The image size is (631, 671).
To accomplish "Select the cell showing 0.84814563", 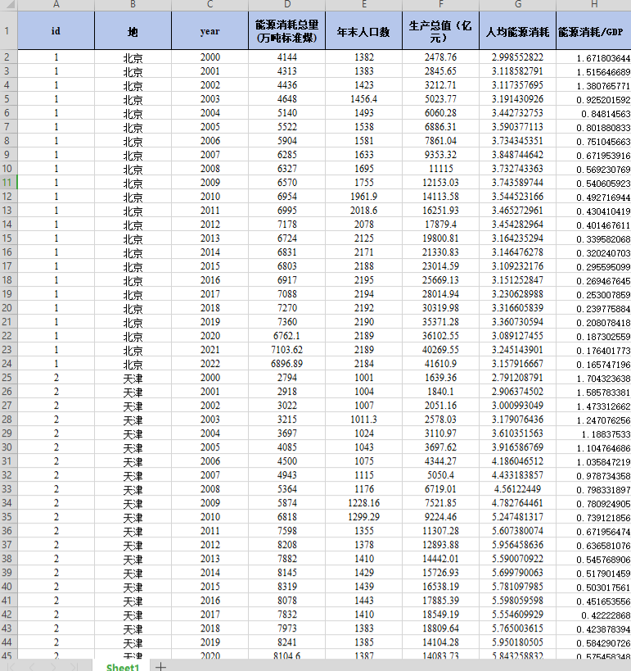I will click(x=594, y=113).
